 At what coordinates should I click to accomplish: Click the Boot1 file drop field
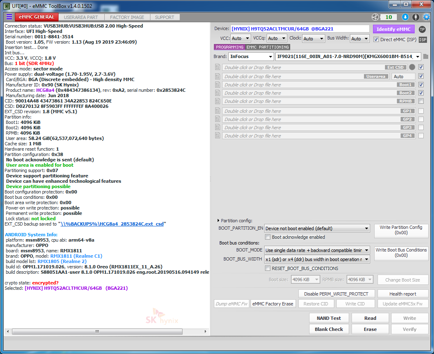[319, 85]
